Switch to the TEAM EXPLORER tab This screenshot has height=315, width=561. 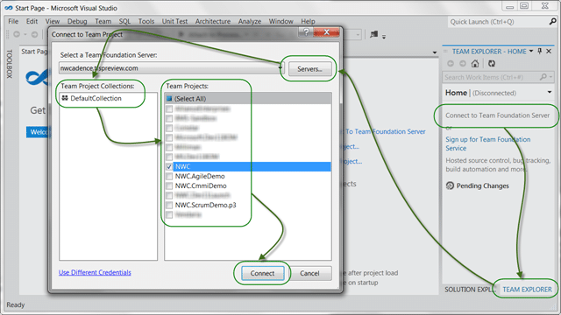pyautogui.click(x=527, y=290)
